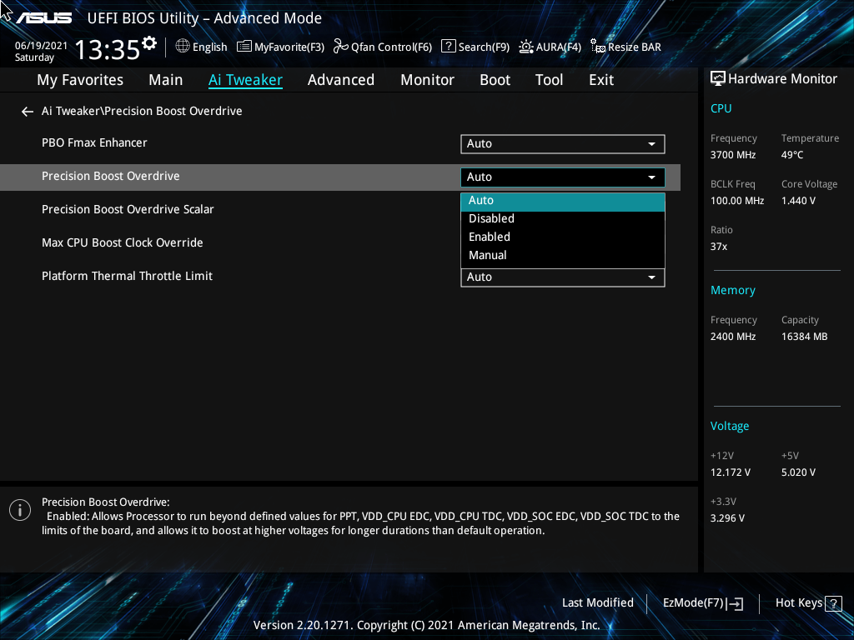
Task: Click the back arrow to leave Precision Boost Overdrive
Action: pyautogui.click(x=27, y=111)
